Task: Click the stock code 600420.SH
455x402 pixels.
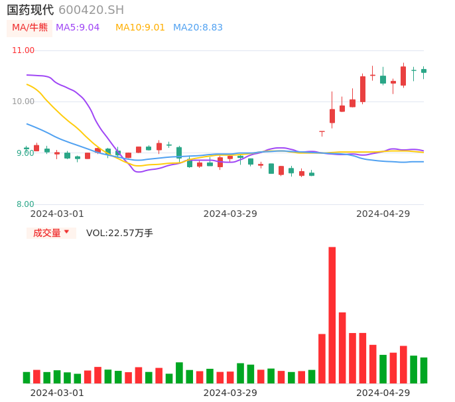Action: [91, 10]
